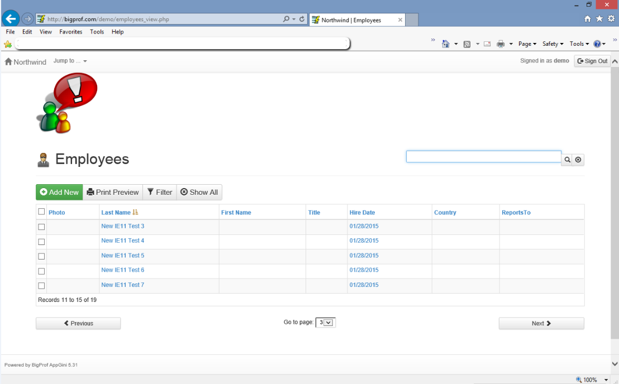The height and width of the screenshot is (384, 619).
Task: Click the page scrollbar down arrow
Action: pos(615,364)
